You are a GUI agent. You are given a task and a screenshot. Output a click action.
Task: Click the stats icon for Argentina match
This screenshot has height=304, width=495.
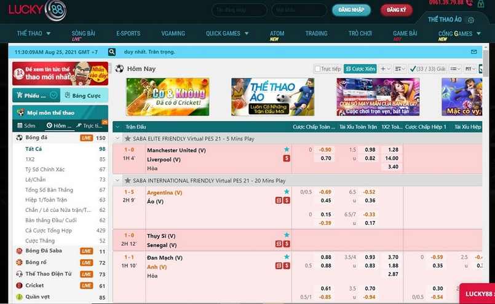279,200
